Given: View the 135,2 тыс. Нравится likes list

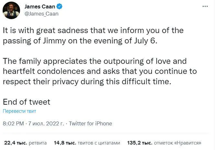Looking at the screenshot, I should pos(164,143).
